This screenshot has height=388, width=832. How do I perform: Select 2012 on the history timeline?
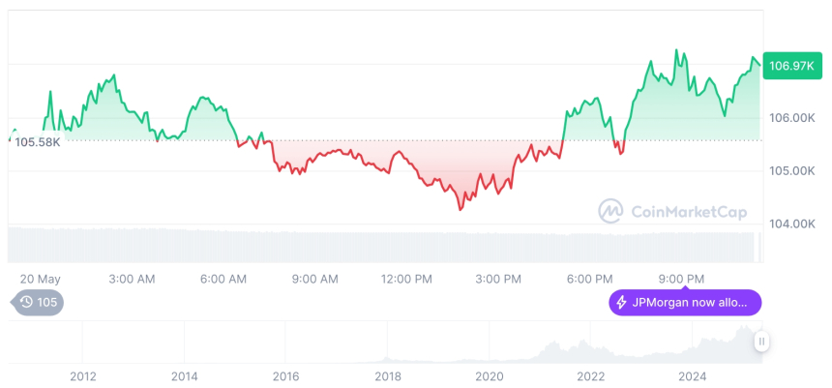coord(83,375)
